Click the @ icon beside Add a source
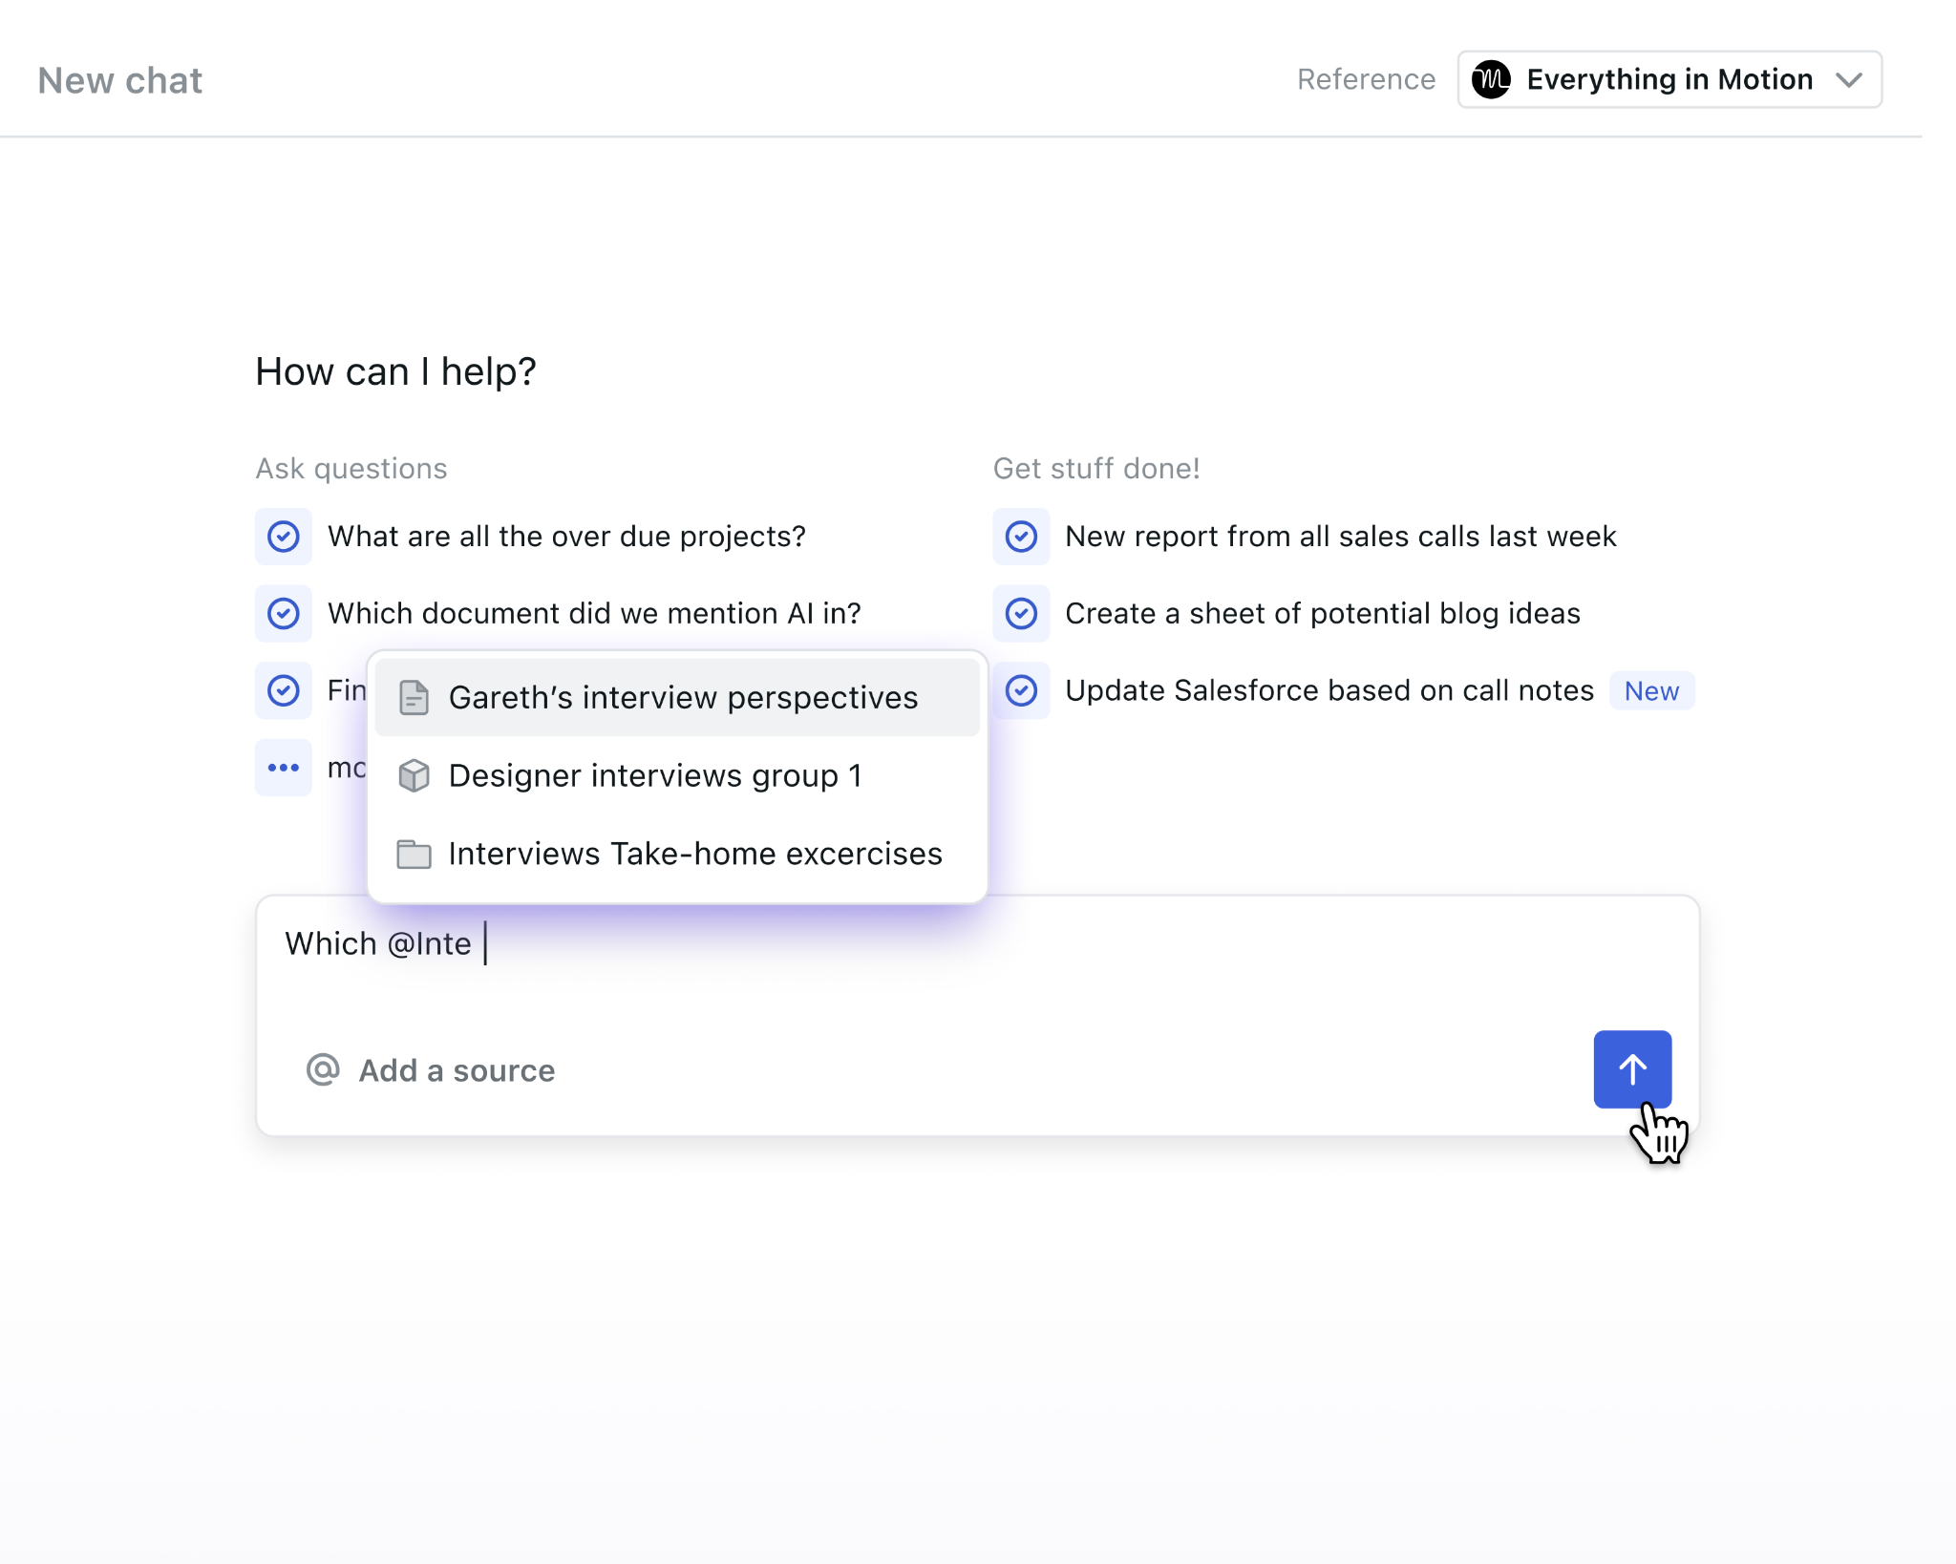Viewport: 1956px width, 1564px height. (323, 1069)
